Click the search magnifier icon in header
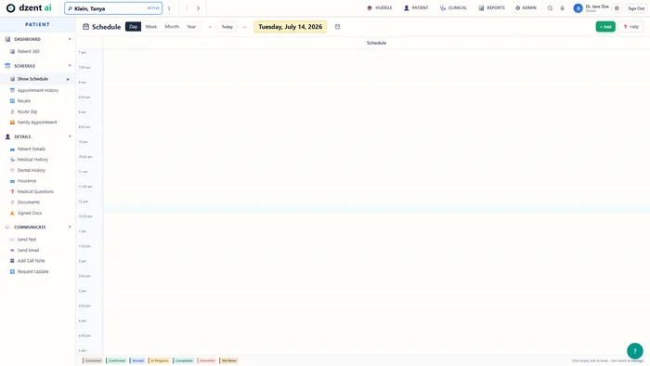This screenshot has height=366, width=650. click(550, 8)
